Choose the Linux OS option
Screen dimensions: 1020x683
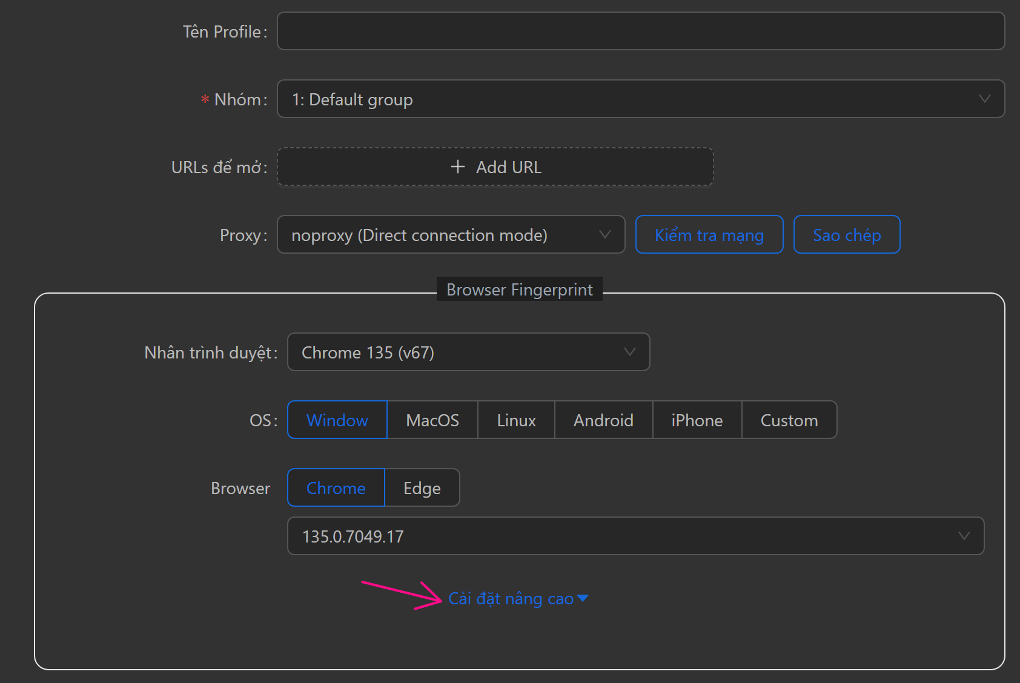pyautogui.click(x=516, y=420)
